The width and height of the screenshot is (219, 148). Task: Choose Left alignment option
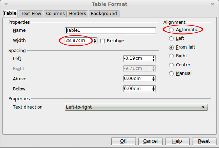point(171,39)
